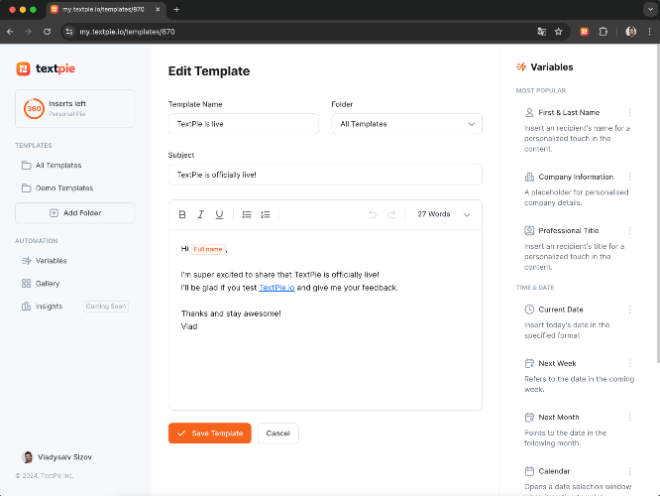
Task: Click the Subject input field
Action: click(x=325, y=175)
